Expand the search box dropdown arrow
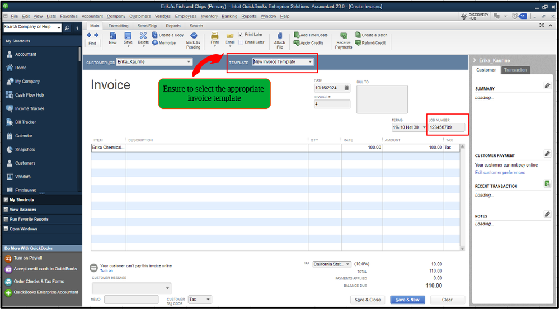559x309 pixels. click(59, 28)
